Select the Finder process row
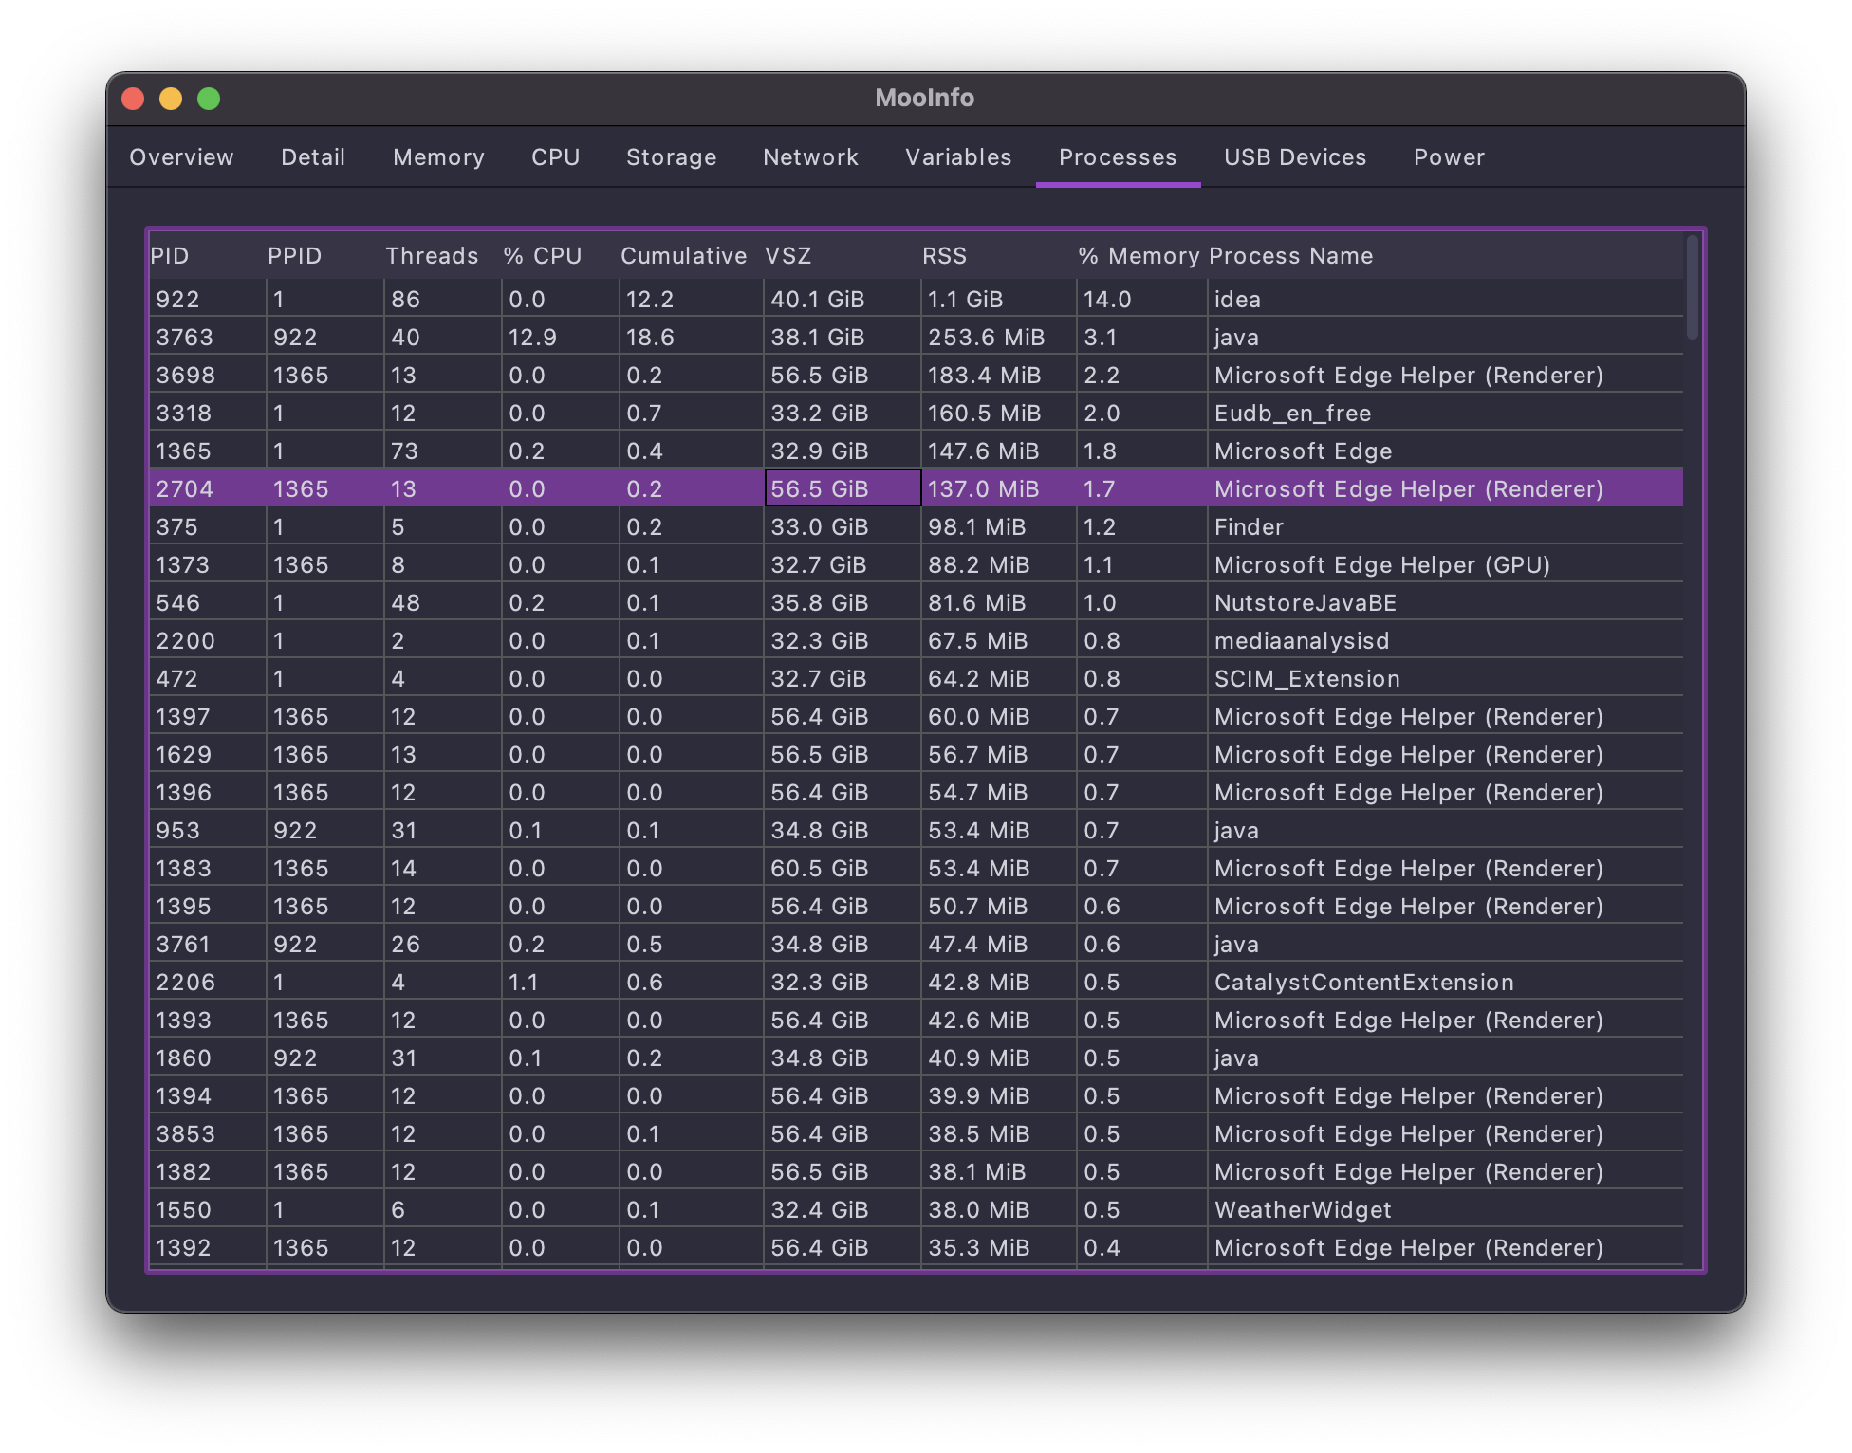The width and height of the screenshot is (1852, 1453). click(x=917, y=526)
